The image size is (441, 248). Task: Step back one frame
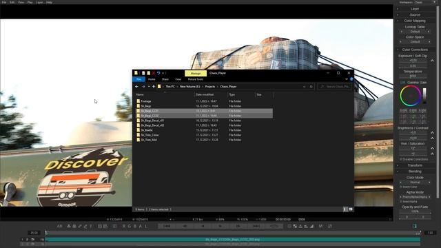tap(185, 226)
